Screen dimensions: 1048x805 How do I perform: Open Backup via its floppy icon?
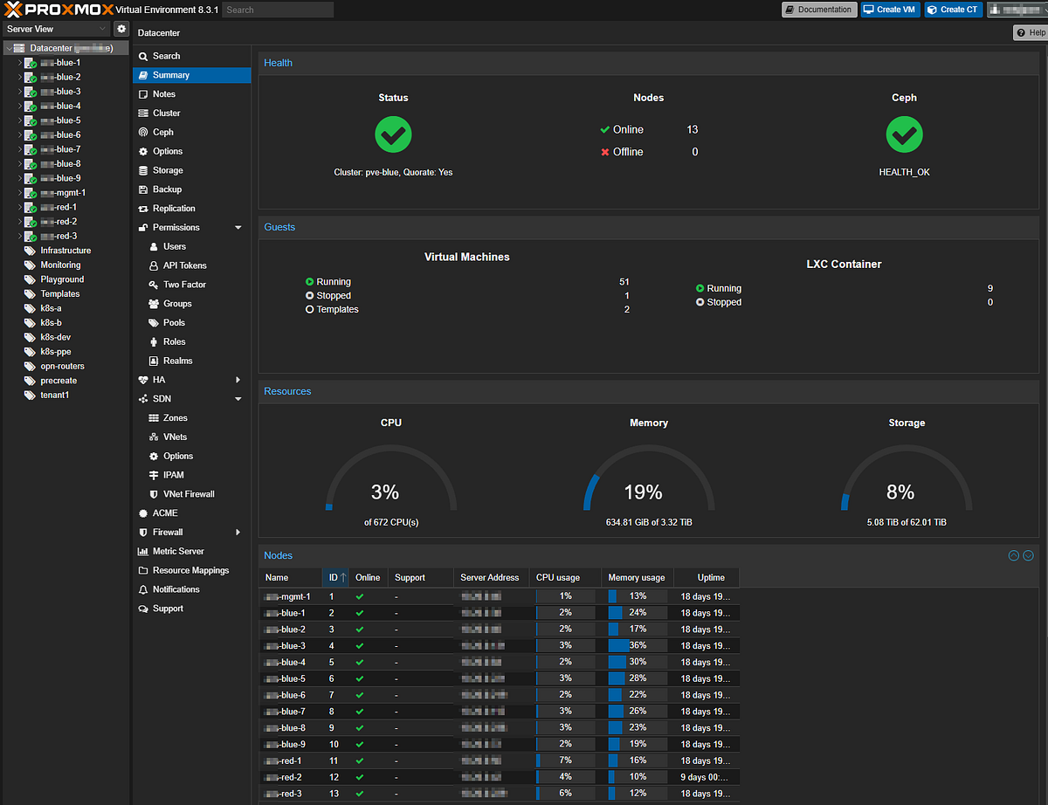(x=143, y=189)
